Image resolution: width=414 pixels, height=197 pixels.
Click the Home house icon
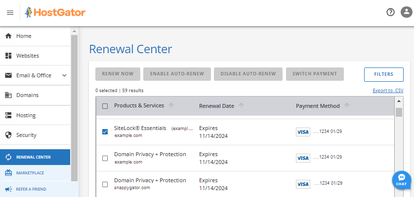tap(8, 36)
